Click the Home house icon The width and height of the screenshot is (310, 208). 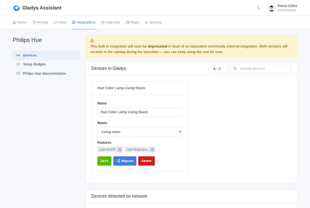click(x=14, y=22)
